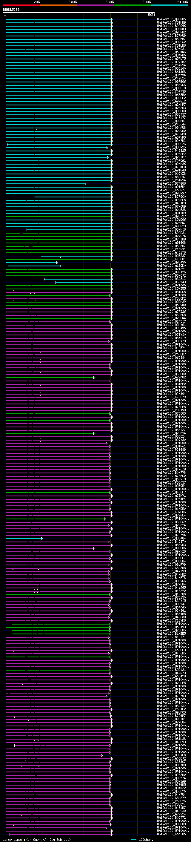Click label UniRef100_O65160

click(x=171, y=69)
